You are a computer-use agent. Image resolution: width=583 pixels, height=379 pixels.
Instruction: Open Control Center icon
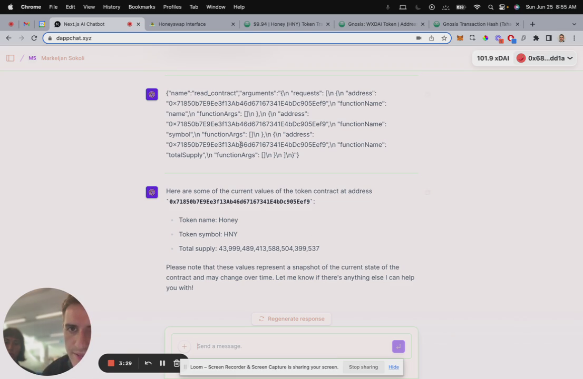pyautogui.click(x=503, y=7)
